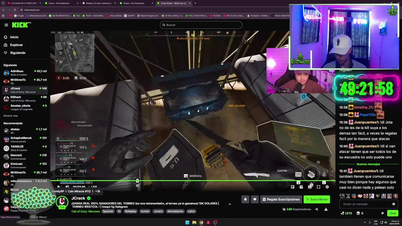The height and width of the screenshot is (226, 402).
Task: Click Regala Suscripciones button
Action: (x=281, y=199)
